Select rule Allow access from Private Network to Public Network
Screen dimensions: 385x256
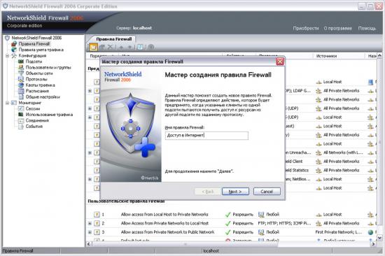coord(167,232)
